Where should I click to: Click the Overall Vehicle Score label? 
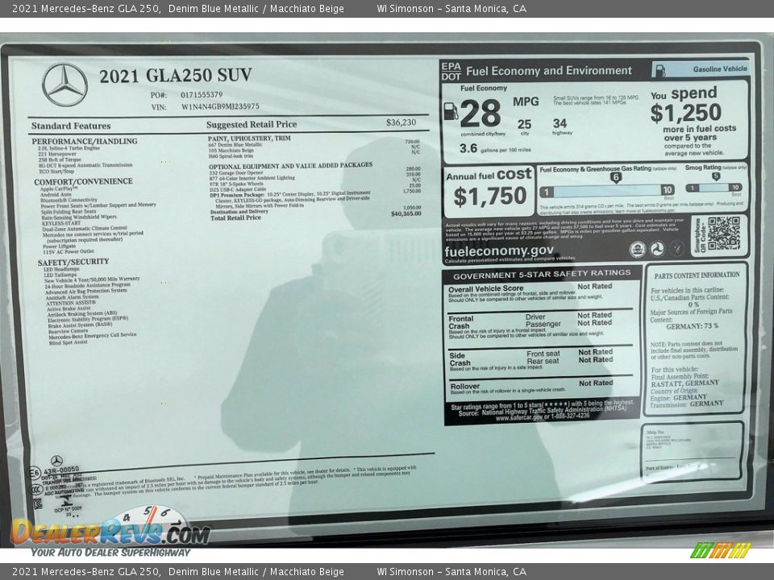(485, 288)
